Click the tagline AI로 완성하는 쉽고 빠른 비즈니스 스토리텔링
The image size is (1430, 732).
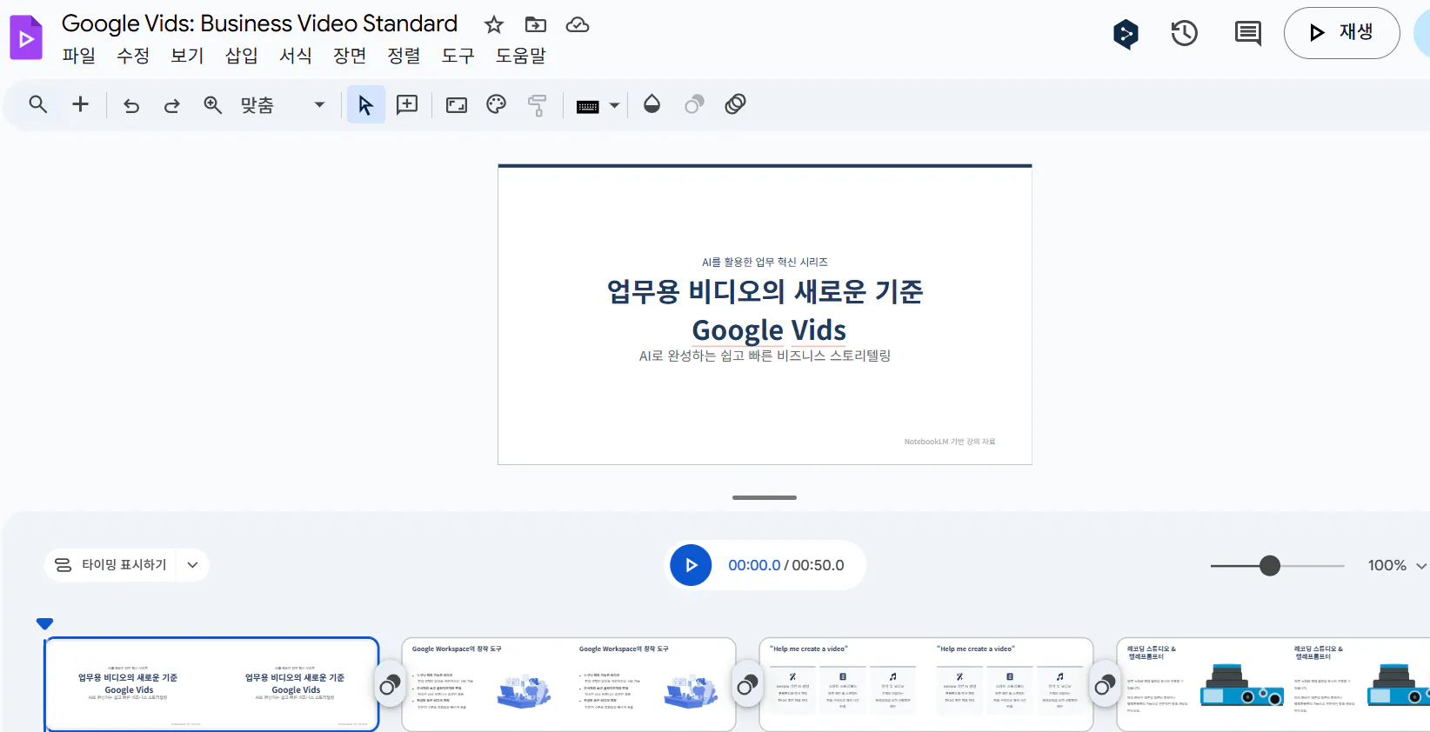[x=765, y=356]
